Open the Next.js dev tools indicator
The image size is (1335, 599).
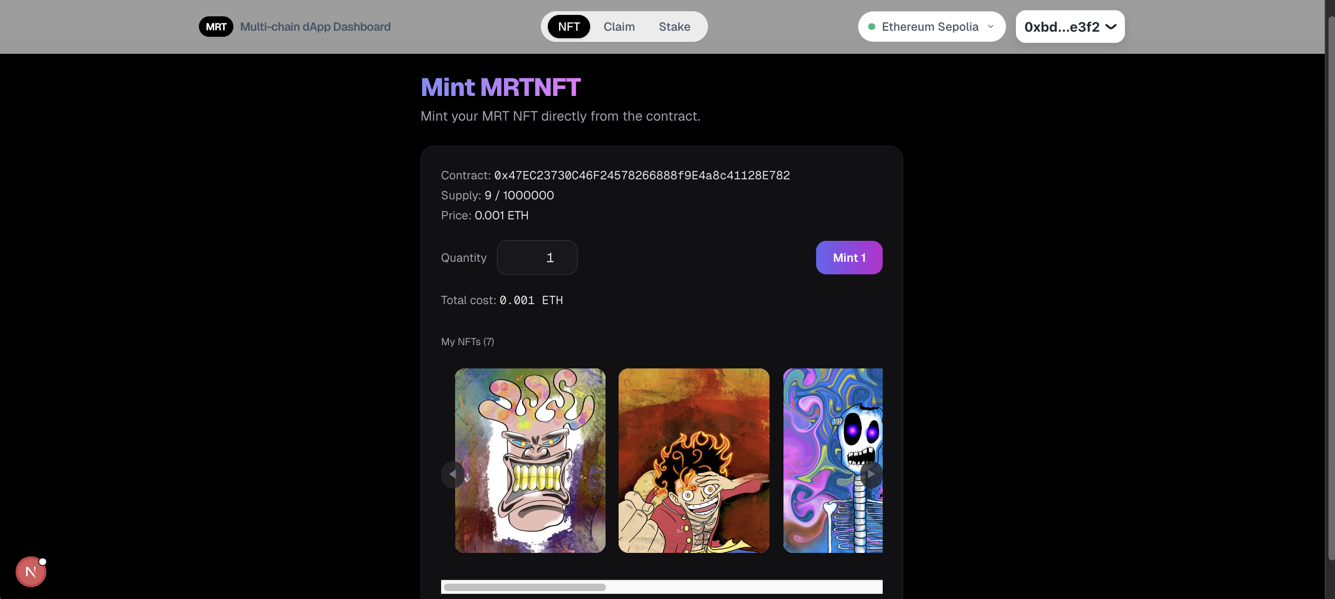[31, 572]
